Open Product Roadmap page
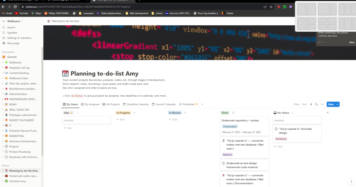 point(20,152)
